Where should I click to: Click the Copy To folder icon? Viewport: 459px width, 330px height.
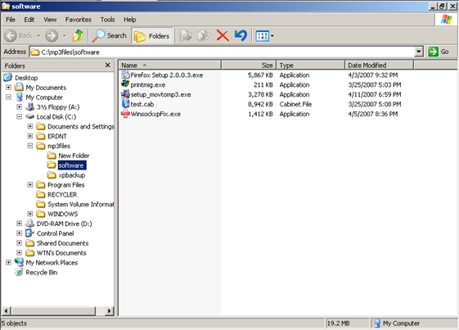click(204, 36)
